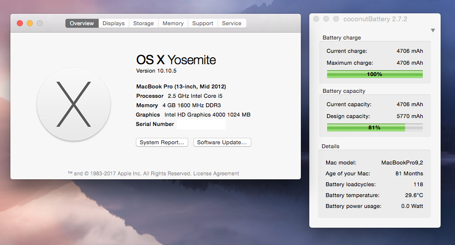Open the Service tab
Viewport: 455px width, 245px height.
[231, 23]
